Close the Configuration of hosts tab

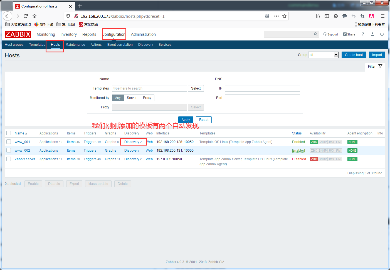[70, 6]
